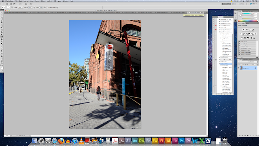This screenshot has width=259, height=146.
Task: Toggle the Erase to History checkbox
Action: pos(48,7)
